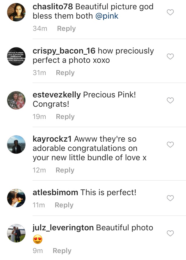Image resolution: width=186 pixels, height=260 pixels.
Task: Open estevezkelly's profile picture
Action: (x=16, y=100)
